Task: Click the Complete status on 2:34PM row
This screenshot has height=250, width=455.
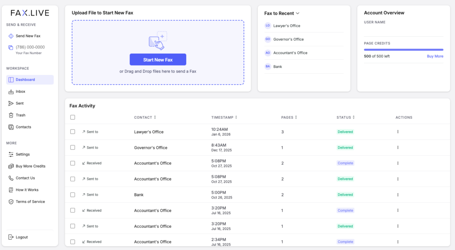Action: click(x=345, y=242)
